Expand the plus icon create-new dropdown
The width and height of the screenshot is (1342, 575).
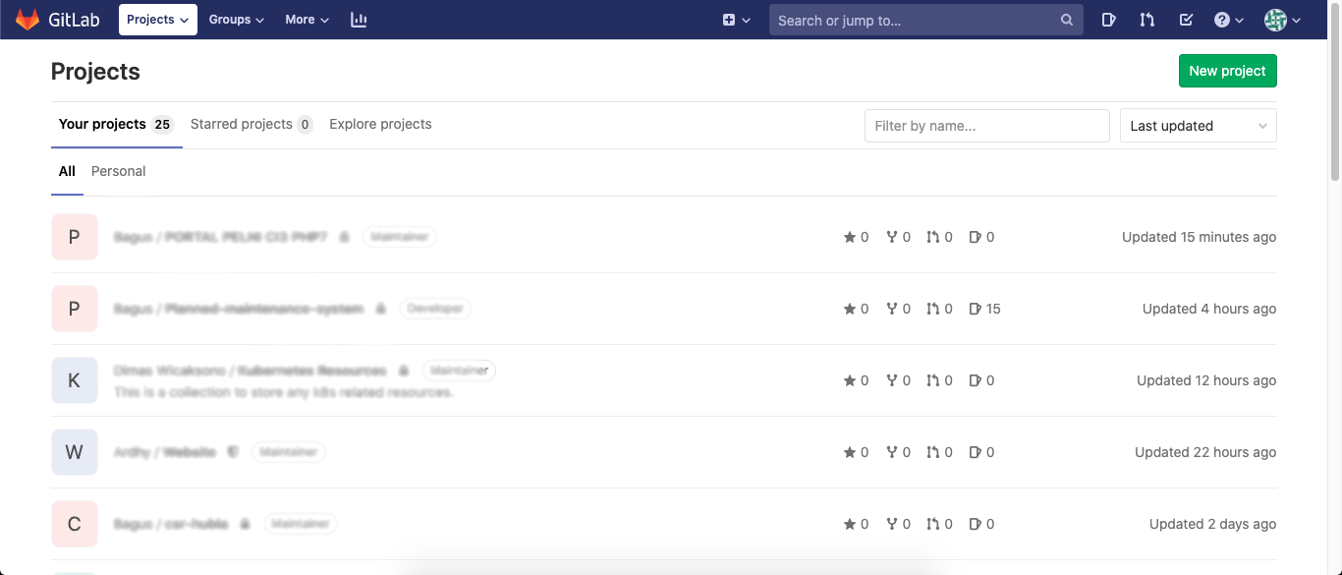pyautogui.click(x=736, y=20)
